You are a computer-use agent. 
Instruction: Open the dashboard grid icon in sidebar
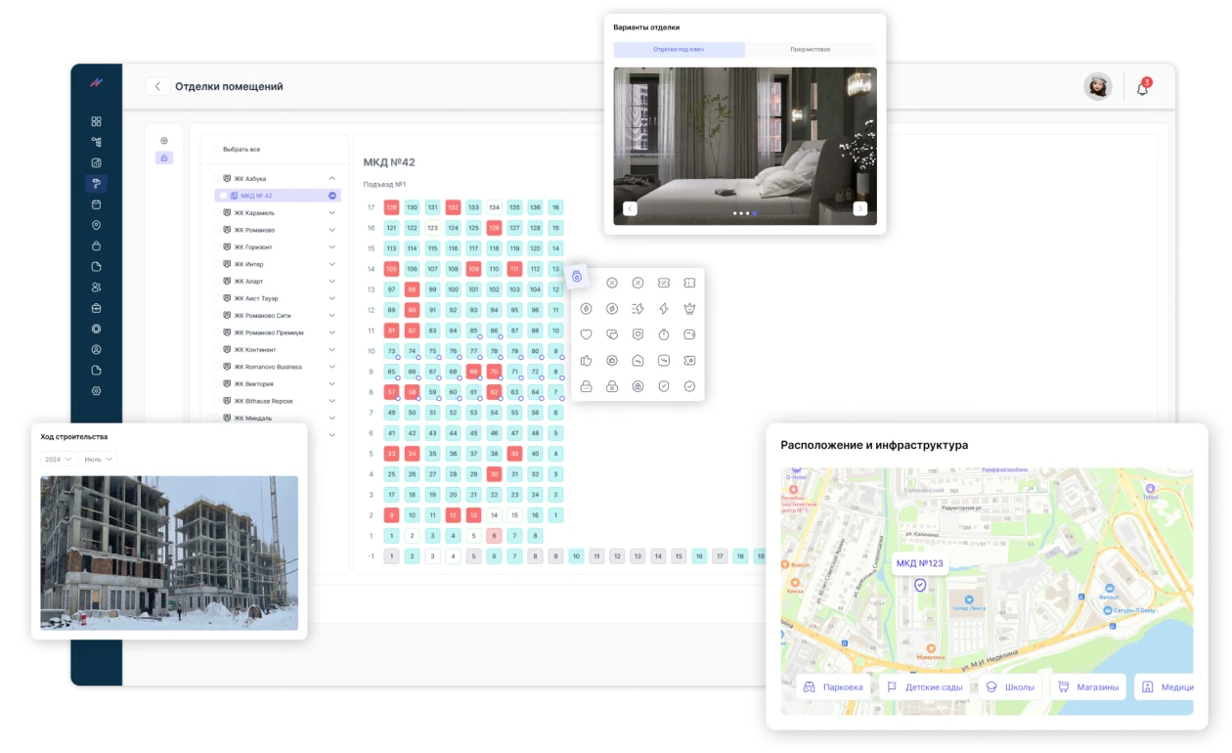click(x=96, y=121)
